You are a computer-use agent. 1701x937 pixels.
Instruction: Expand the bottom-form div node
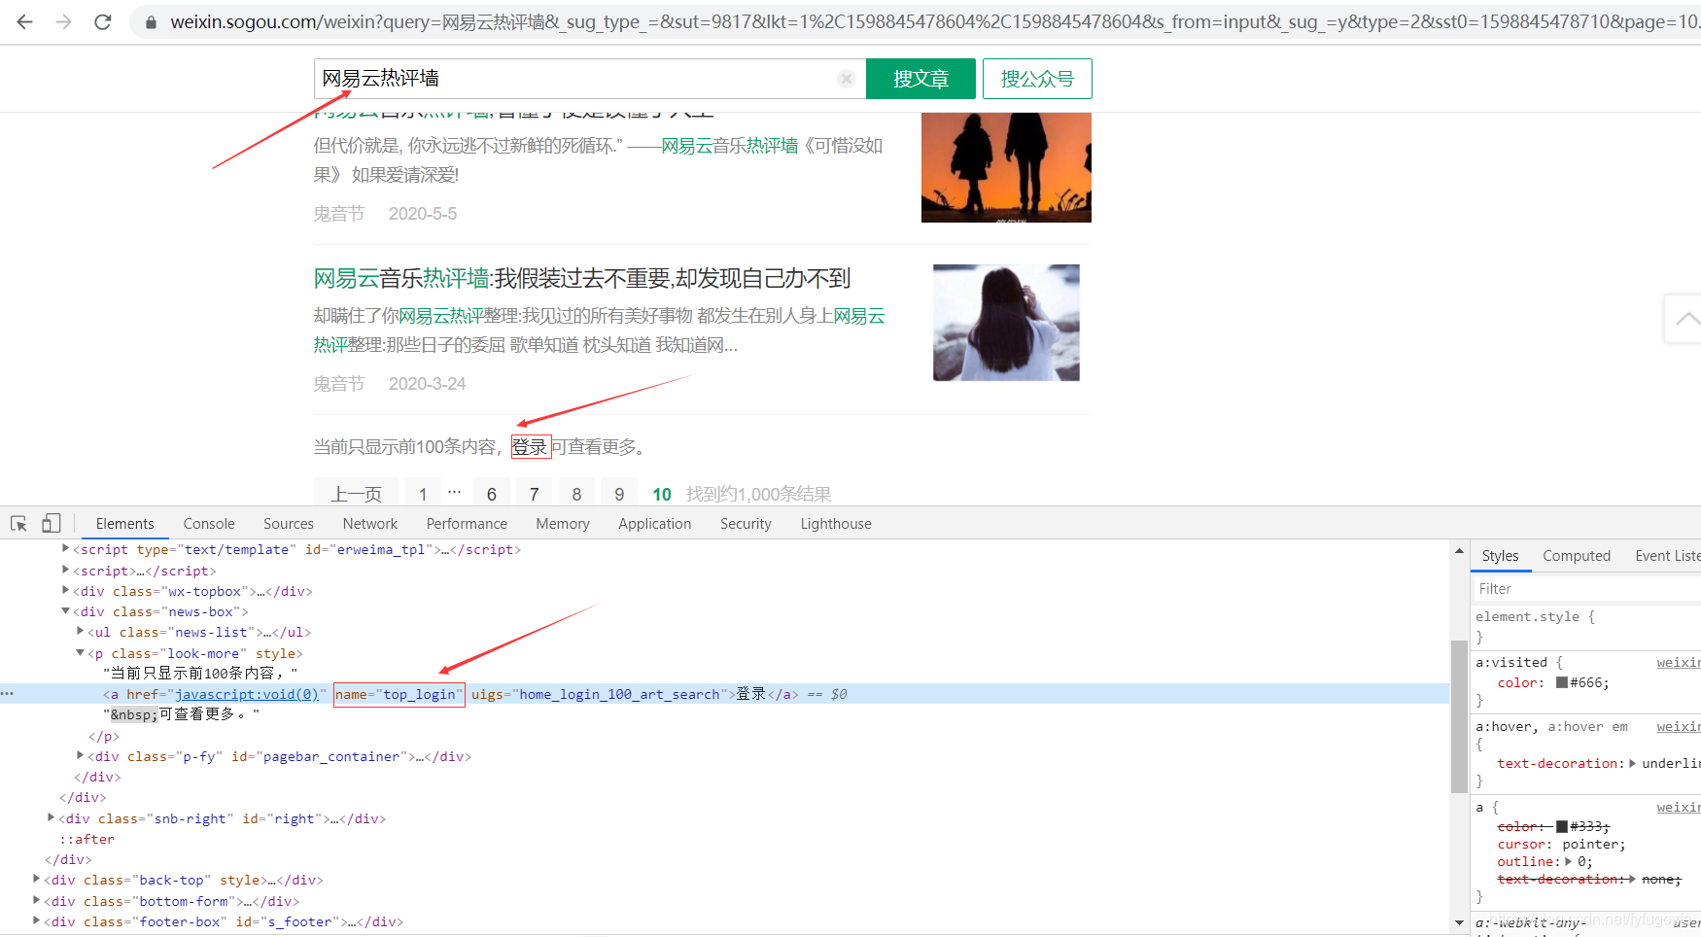click(x=36, y=900)
